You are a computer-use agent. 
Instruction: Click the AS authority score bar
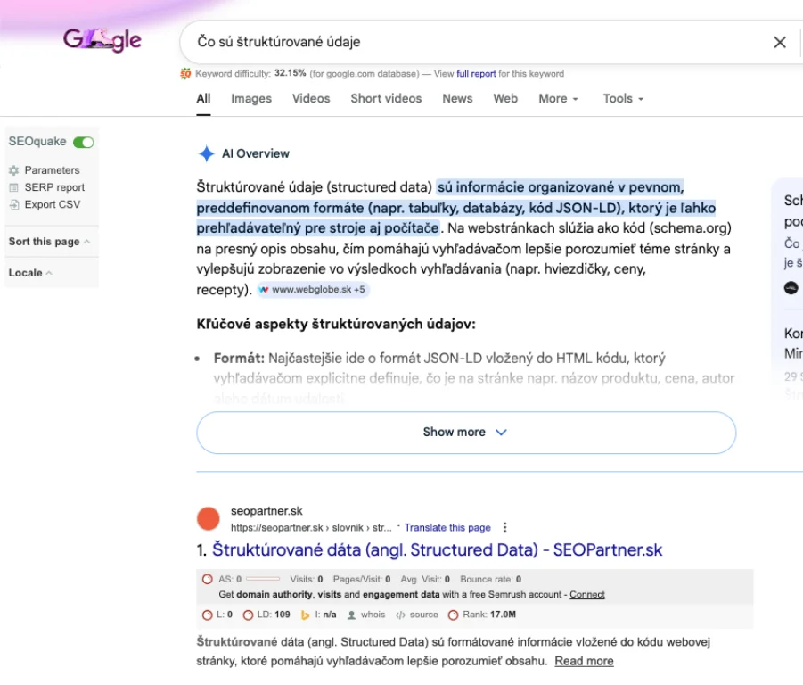pyautogui.click(x=262, y=579)
